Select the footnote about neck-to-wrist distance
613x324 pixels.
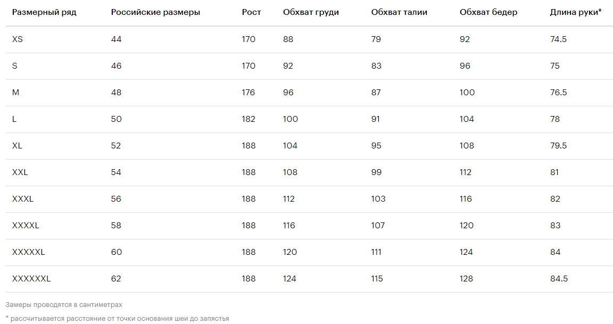click(x=117, y=319)
